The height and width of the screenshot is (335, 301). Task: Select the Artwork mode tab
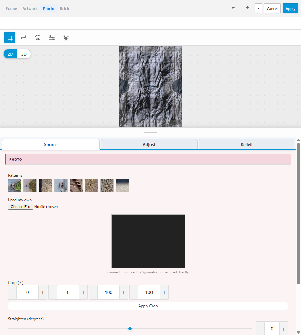click(30, 9)
